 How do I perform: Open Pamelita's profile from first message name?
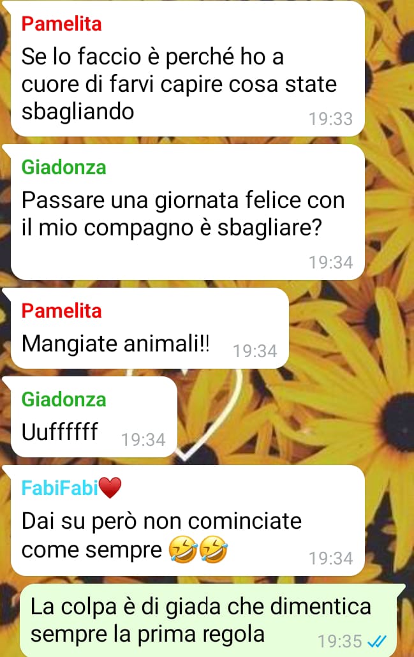tap(62, 24)
